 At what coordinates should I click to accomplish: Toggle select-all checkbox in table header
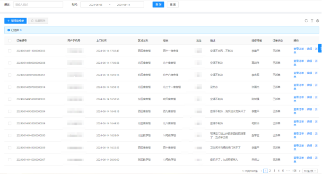click(9, 41)
